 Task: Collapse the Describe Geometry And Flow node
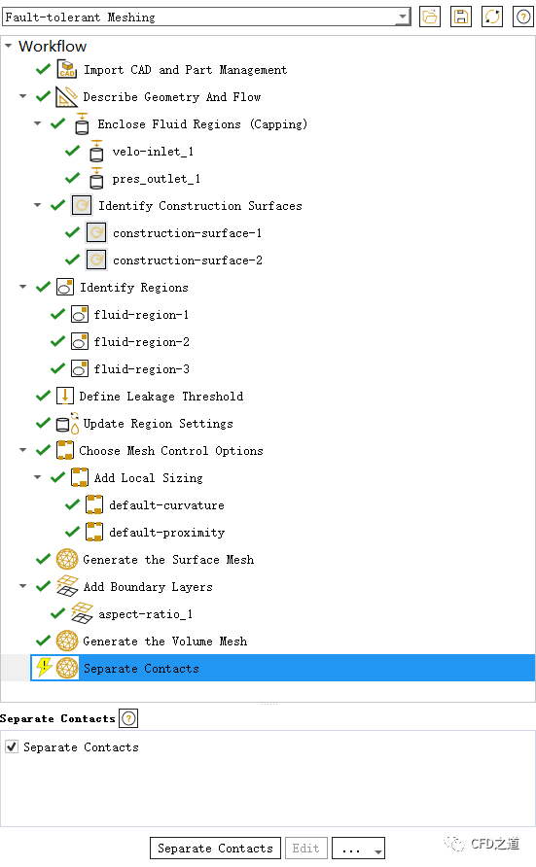click(22, 96)
